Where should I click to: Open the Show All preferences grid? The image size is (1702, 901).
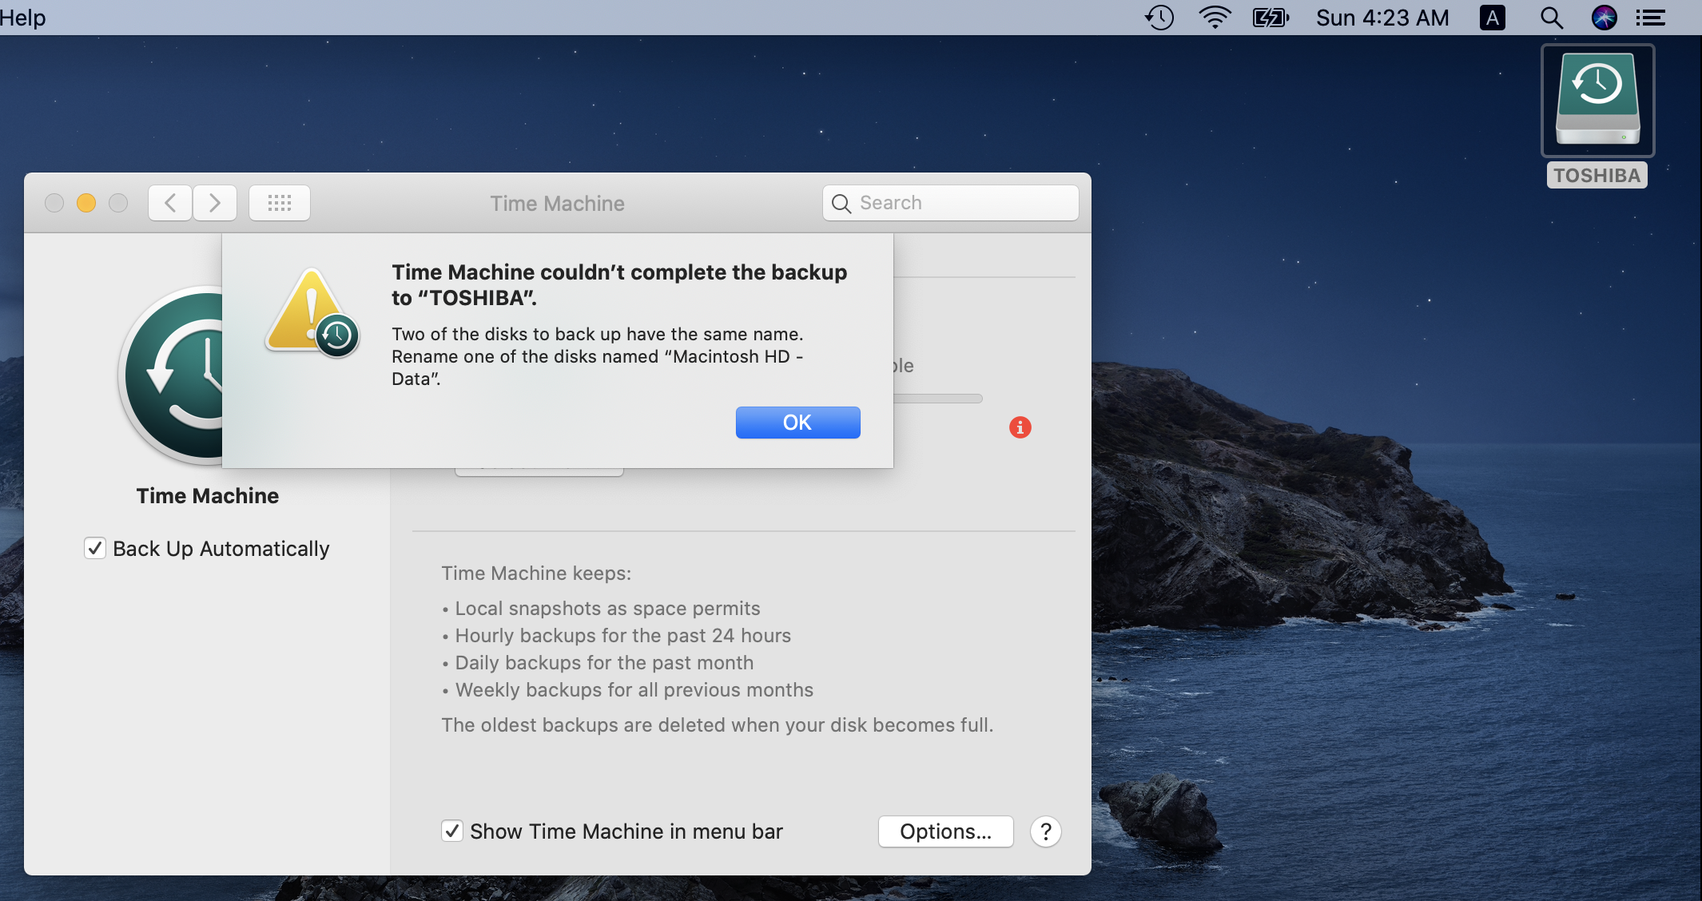279,203
